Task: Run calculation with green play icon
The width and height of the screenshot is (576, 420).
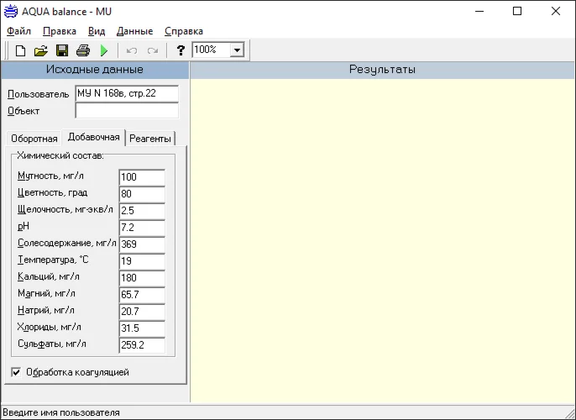Action: click(104, 50)
